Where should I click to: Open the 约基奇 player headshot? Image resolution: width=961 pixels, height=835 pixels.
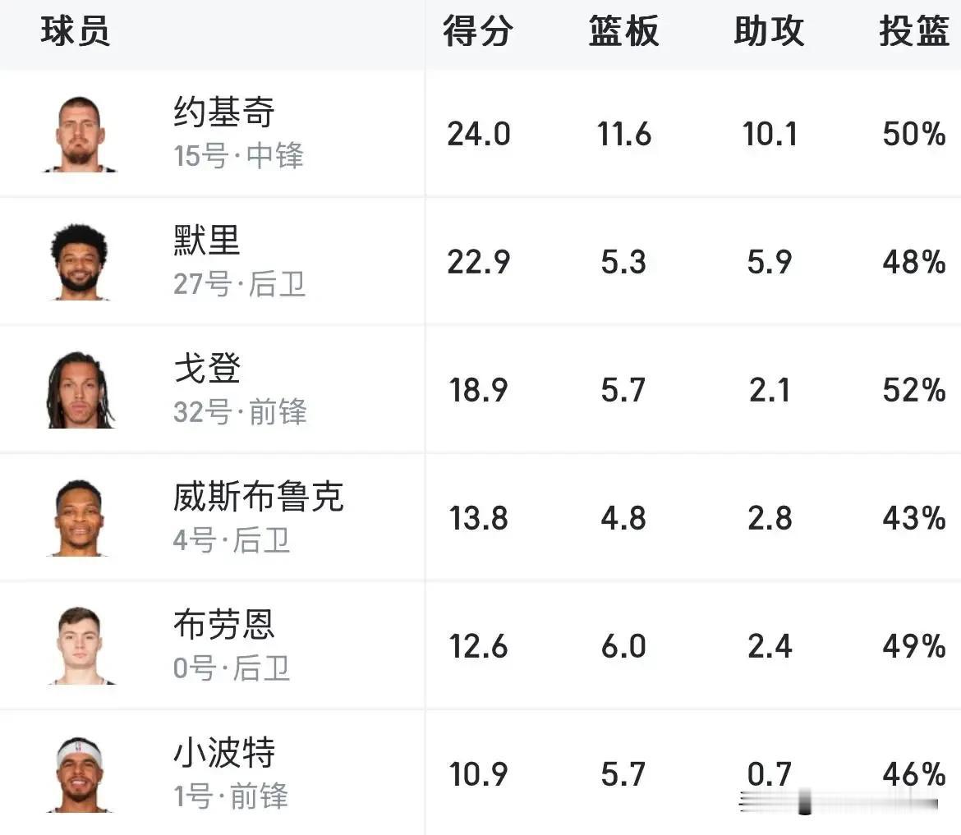(80, 134)
